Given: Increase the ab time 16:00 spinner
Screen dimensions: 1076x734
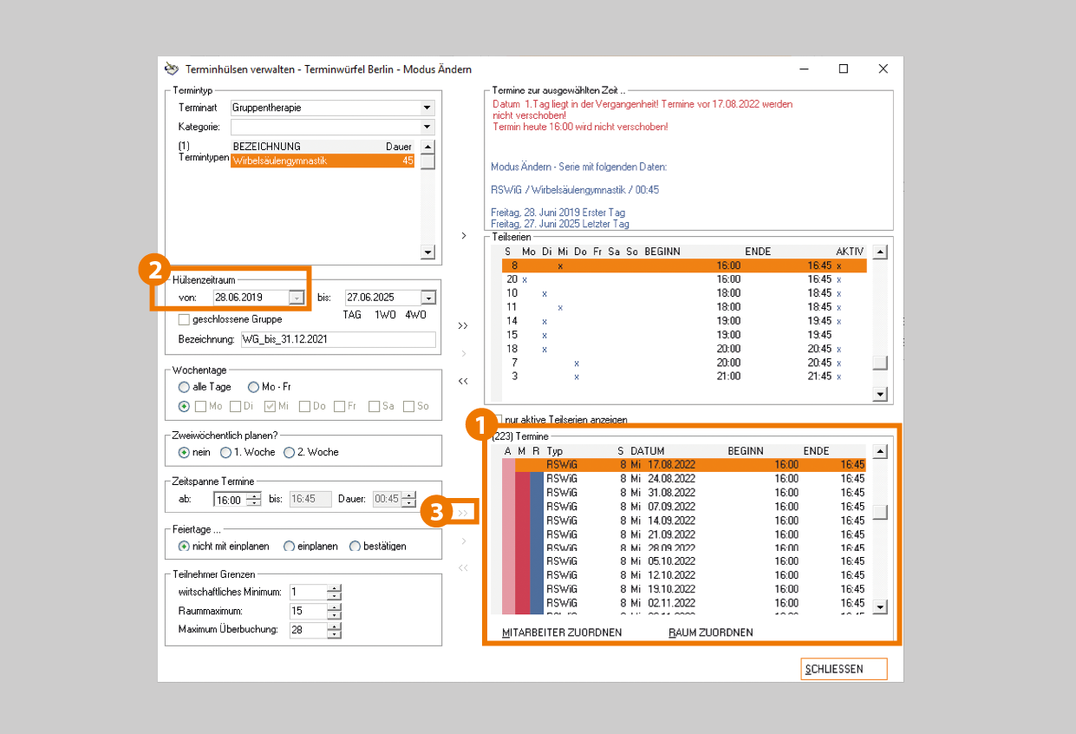Looking at the screenshot, I should (x=253, y=495).
